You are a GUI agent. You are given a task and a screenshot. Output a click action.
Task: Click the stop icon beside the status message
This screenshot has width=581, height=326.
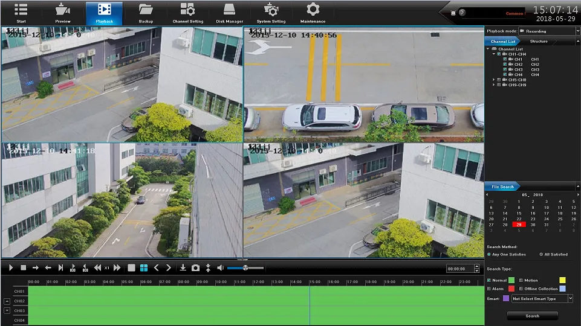pos(453,13)
